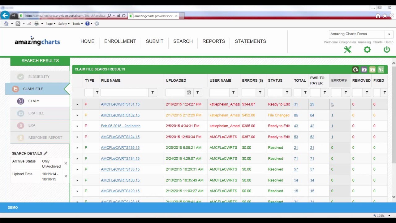This screenshot has height=223, width=396.
Task: Select the split/tools icon on the green toolbar
Action: [381, 69]
